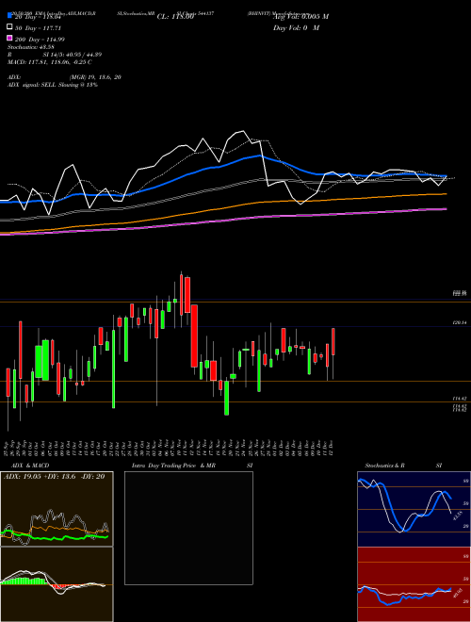
Task: Select the '50 Day = 117.71' label
Action: [x=39, y=28]
